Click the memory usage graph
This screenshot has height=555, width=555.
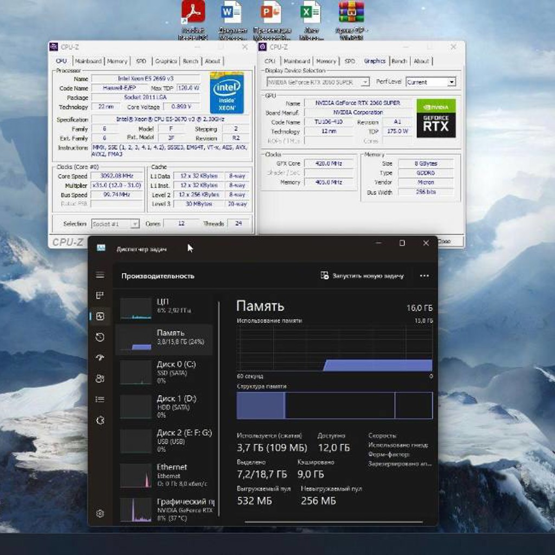[334, 349]
